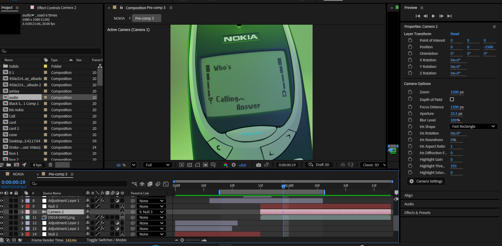Click the take snapshot camera icon
Image resolution: width=502 pixels, height=246 pixels.
point(258,165)
